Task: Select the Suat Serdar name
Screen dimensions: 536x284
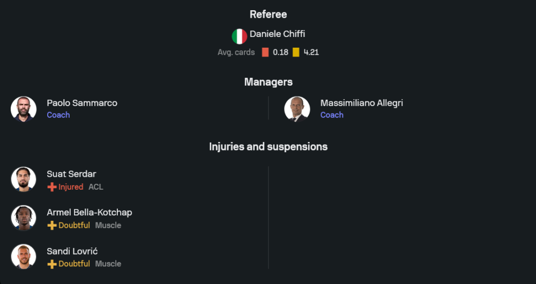Action: 71,174
